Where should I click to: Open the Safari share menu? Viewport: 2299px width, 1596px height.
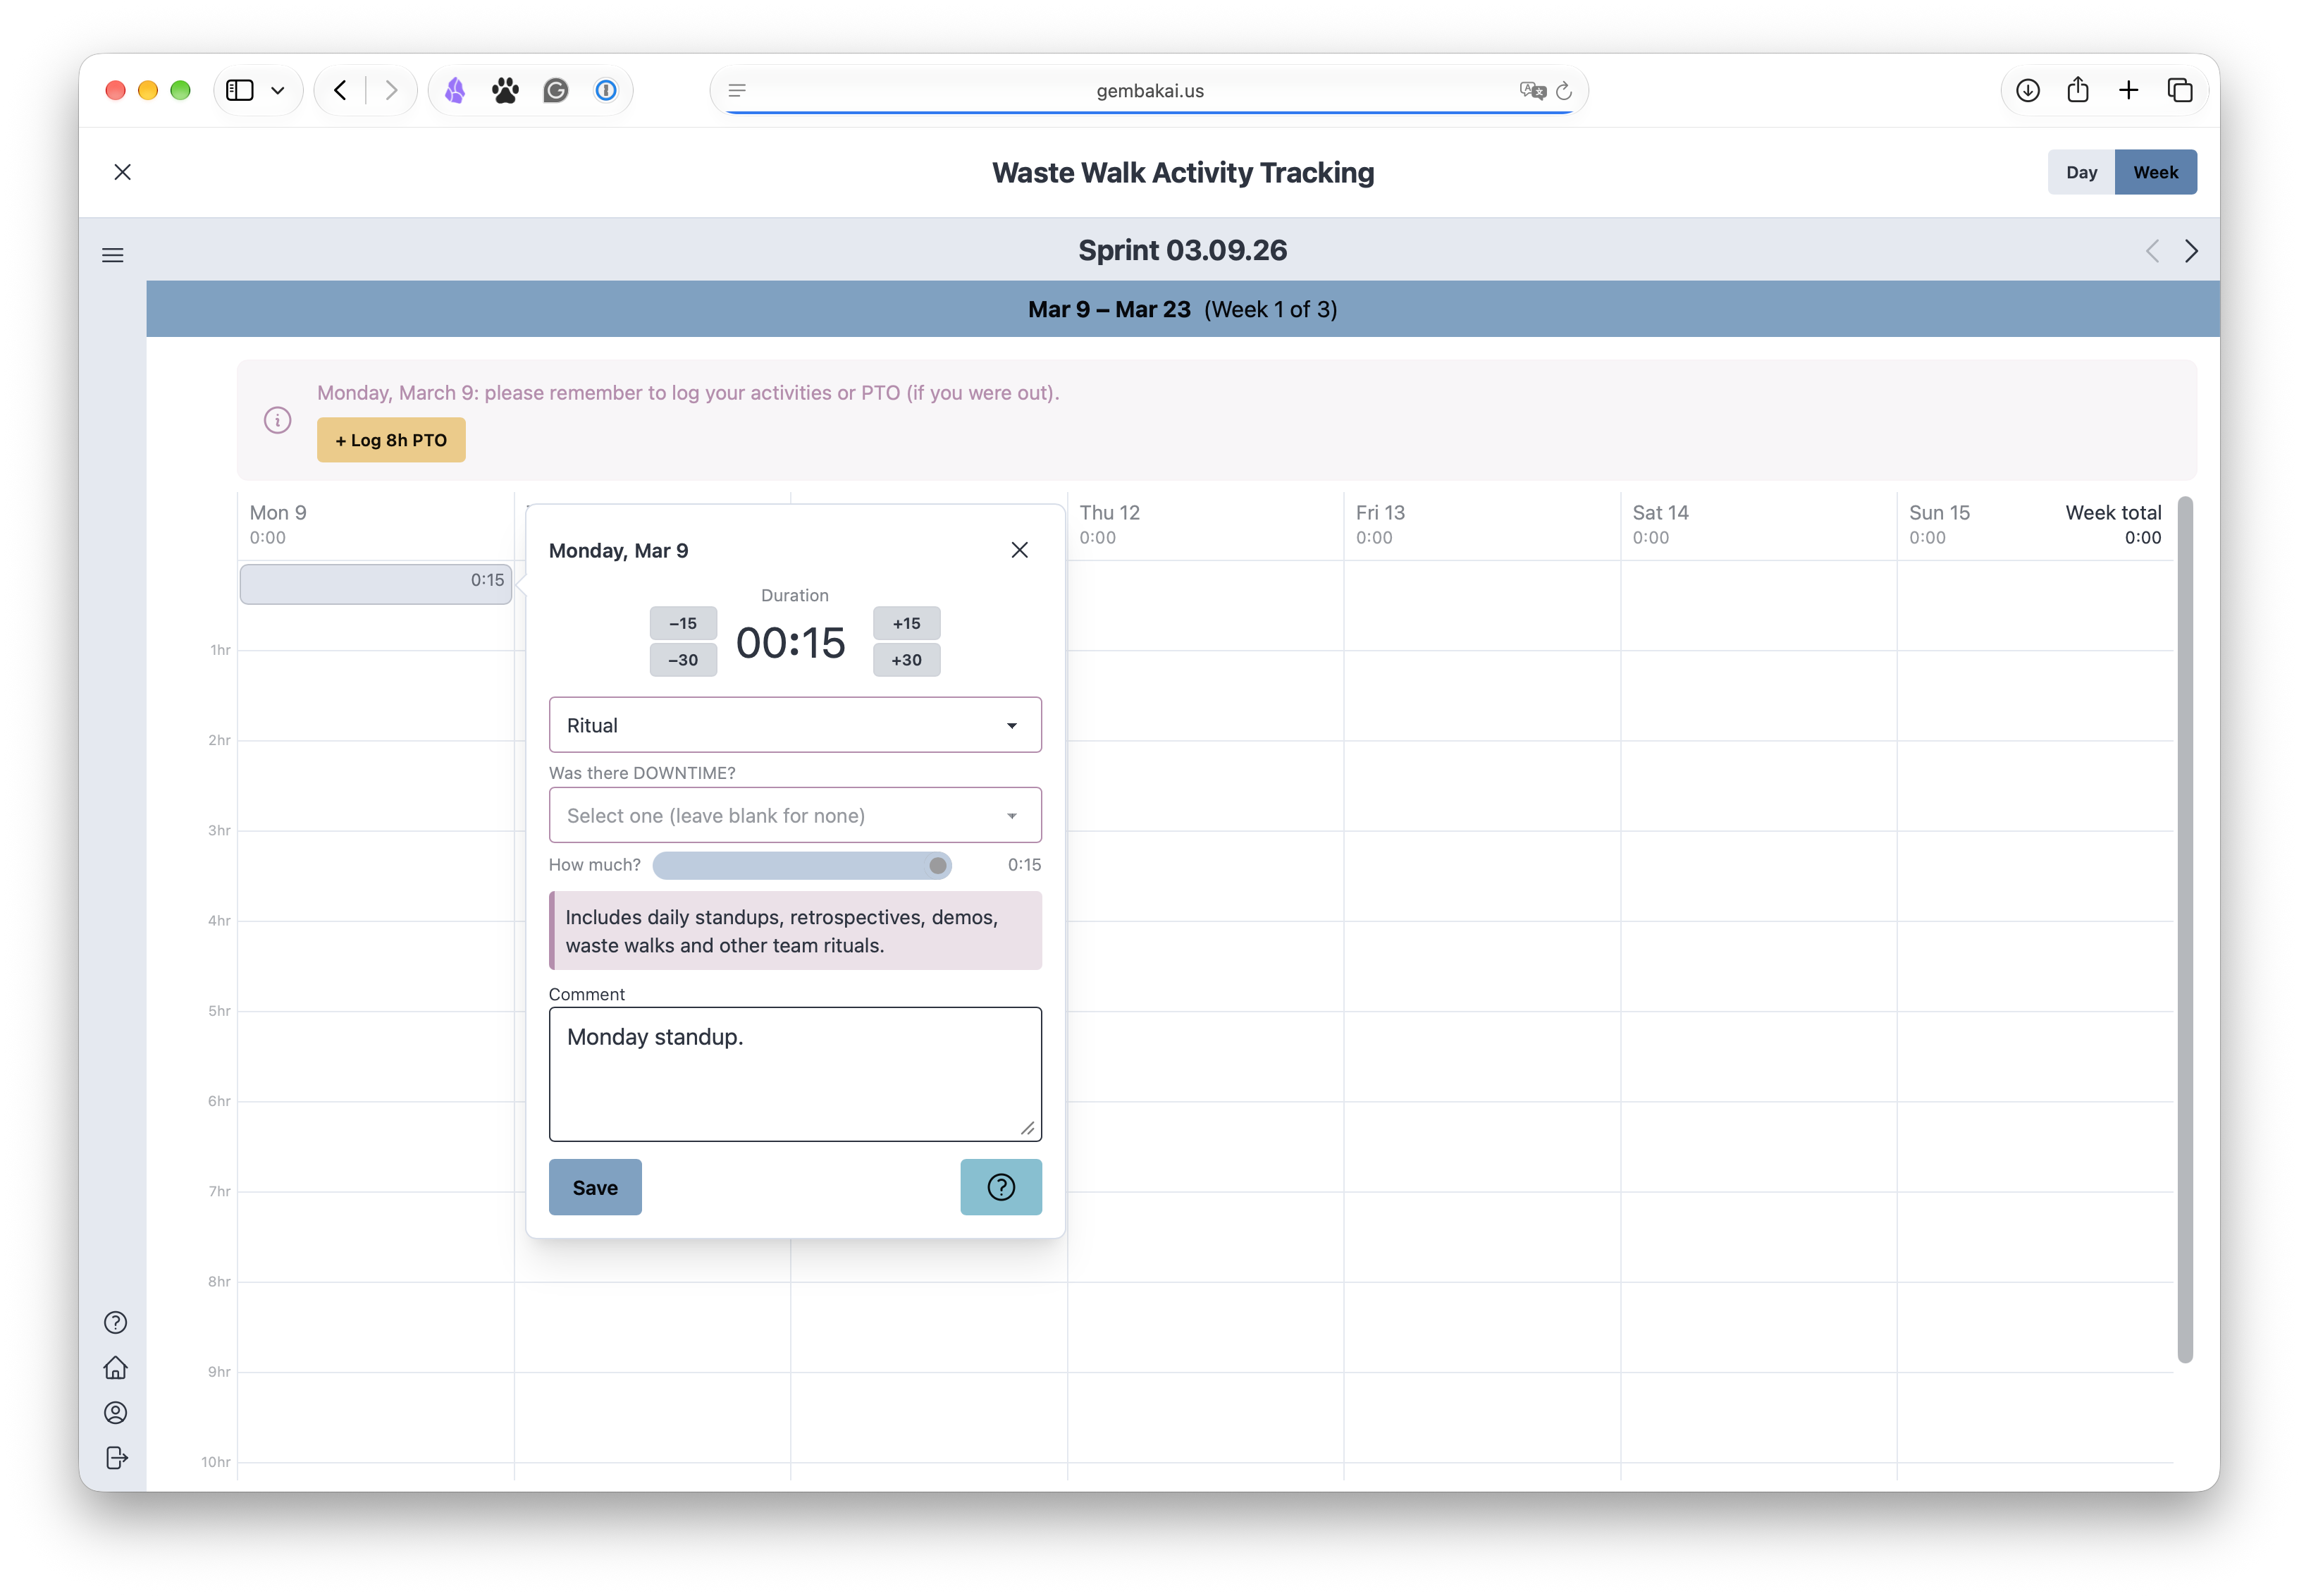point(2078,90)
